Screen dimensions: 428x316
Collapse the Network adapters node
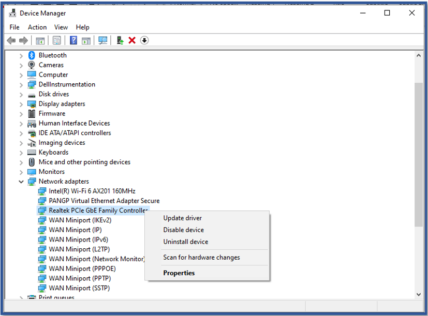21,182
